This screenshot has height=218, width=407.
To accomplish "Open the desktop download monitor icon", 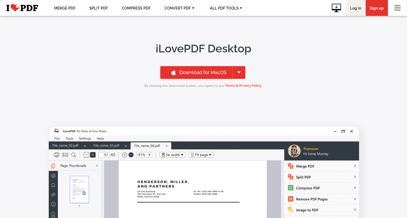I will click(336, 8).
